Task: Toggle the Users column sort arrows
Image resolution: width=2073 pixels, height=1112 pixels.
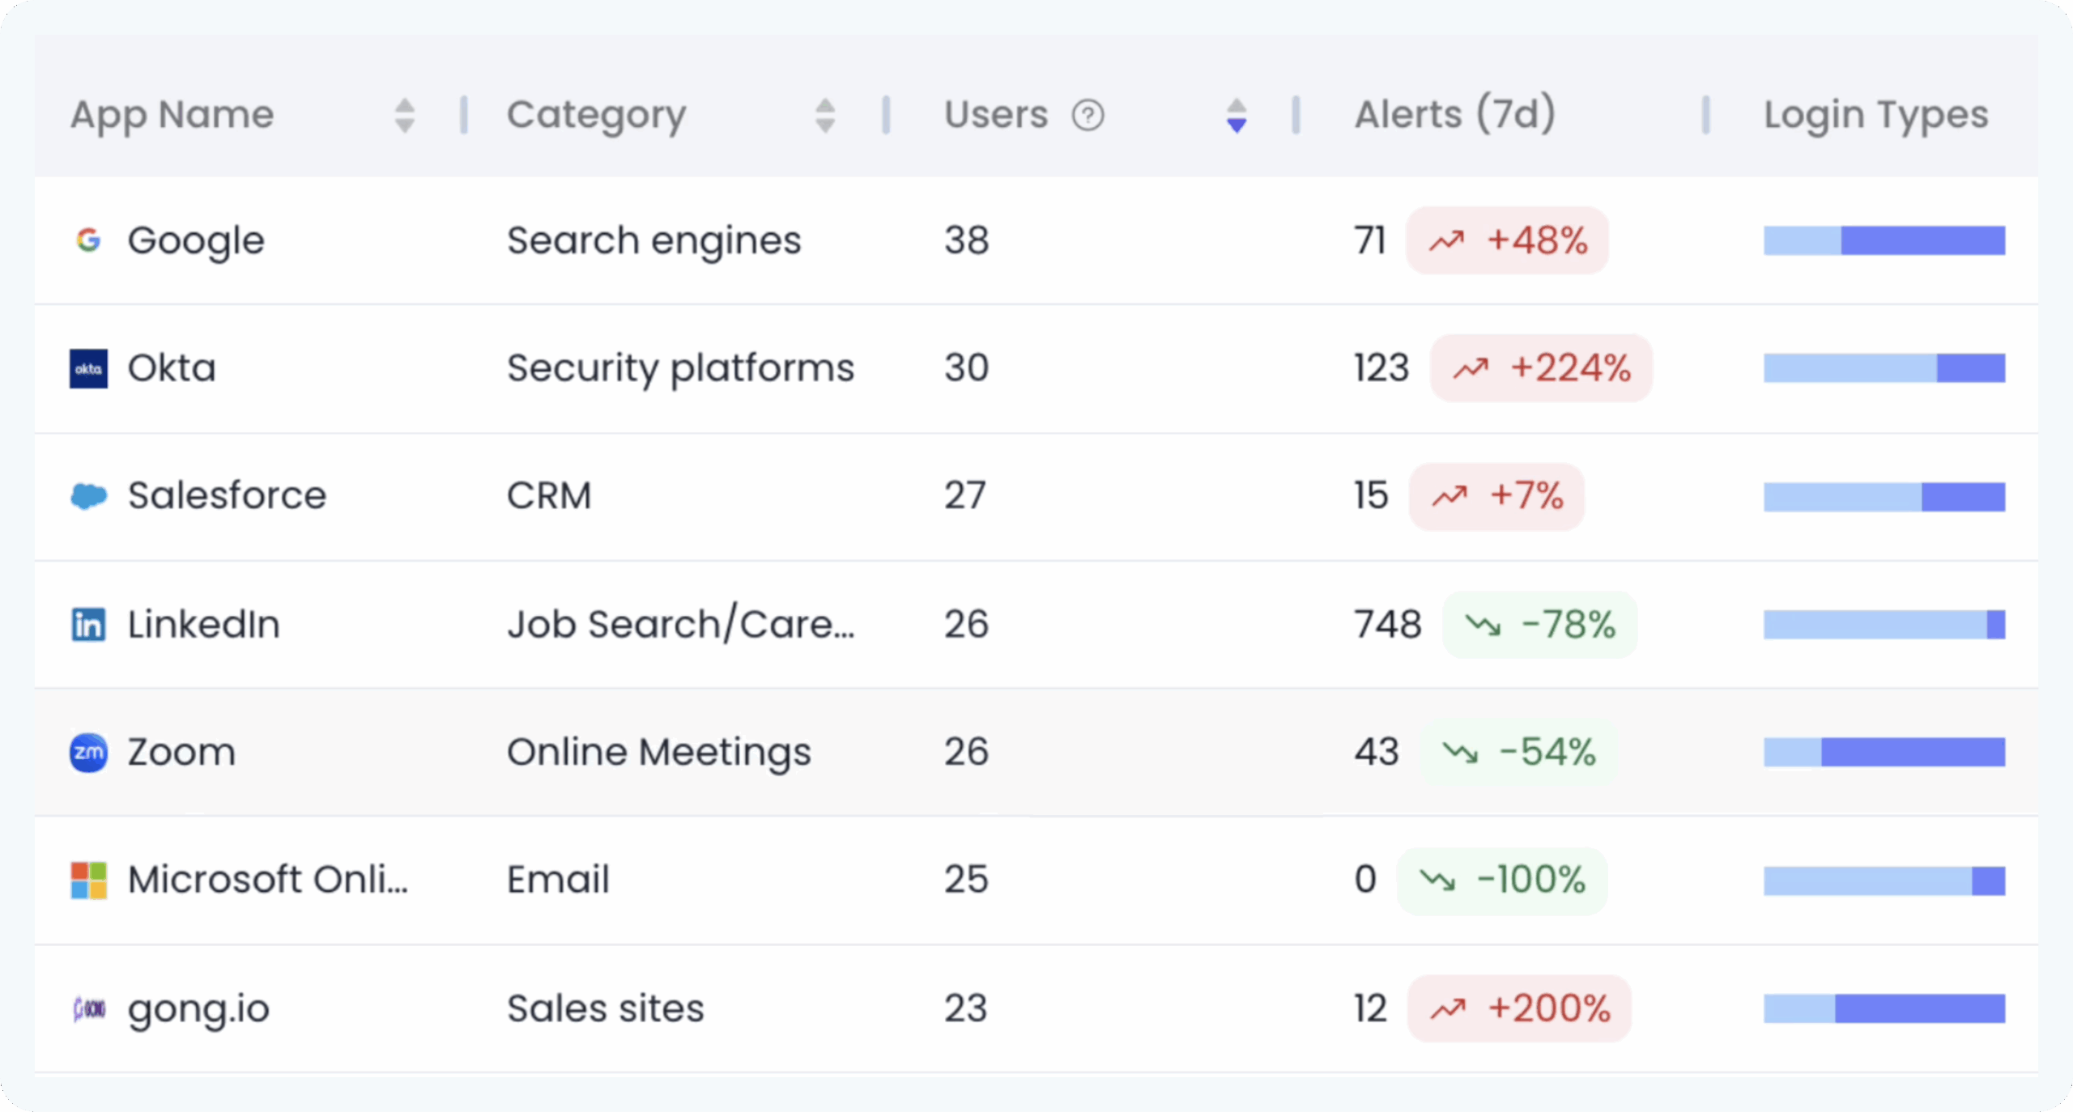Action: click(1236, 115)
